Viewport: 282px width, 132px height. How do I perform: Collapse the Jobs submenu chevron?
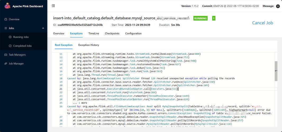click(43, 28)
